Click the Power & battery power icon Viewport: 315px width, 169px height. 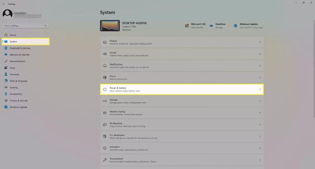click(x=105, y=89)
